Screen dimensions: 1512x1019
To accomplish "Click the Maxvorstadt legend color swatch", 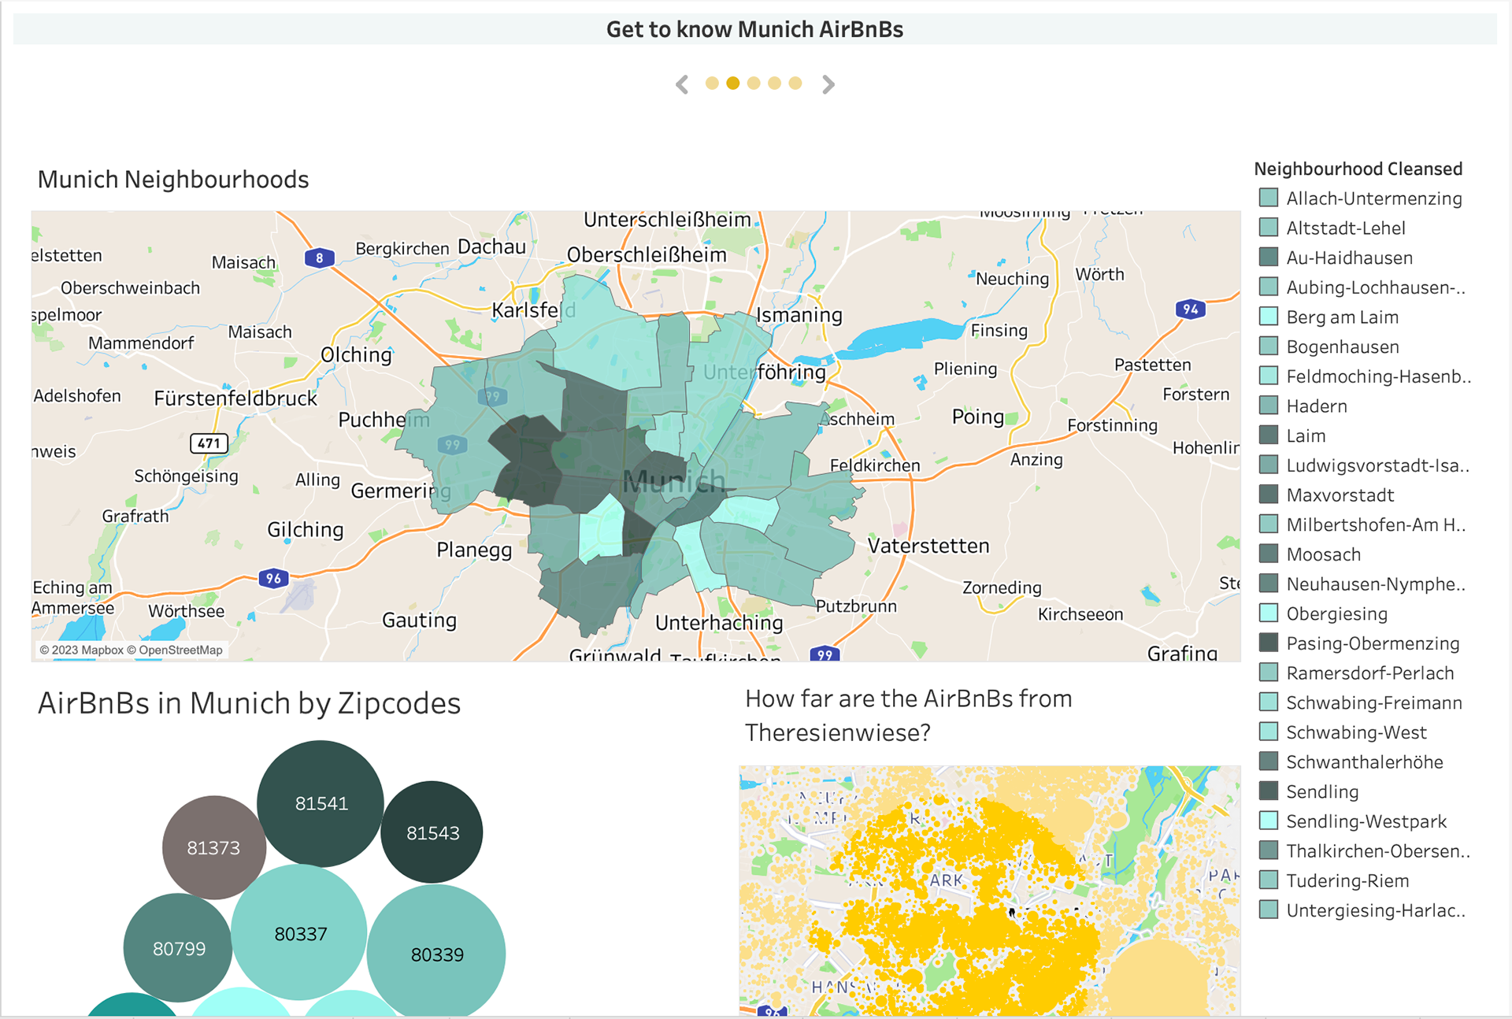I will coord(1268,495).
